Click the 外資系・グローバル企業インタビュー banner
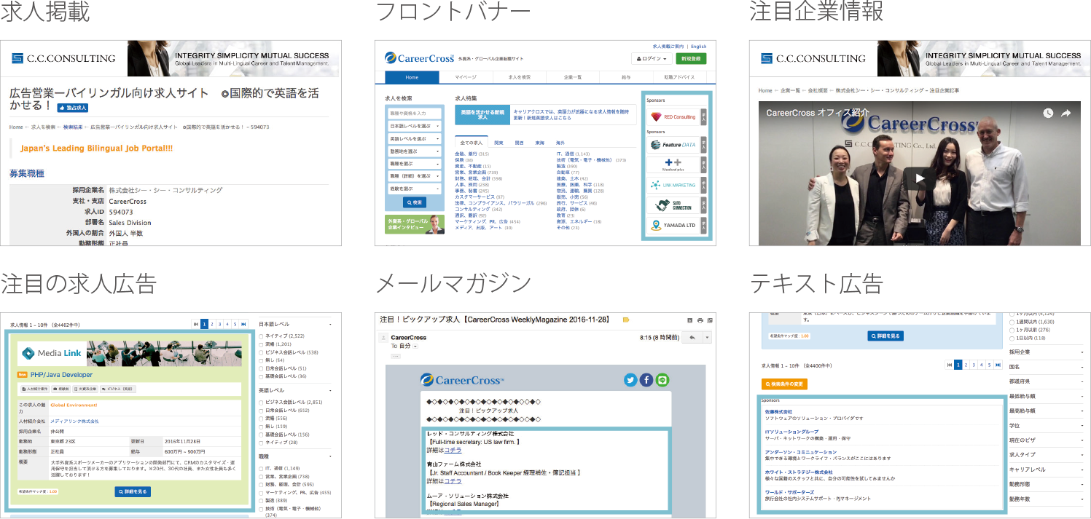 point(415,224)
